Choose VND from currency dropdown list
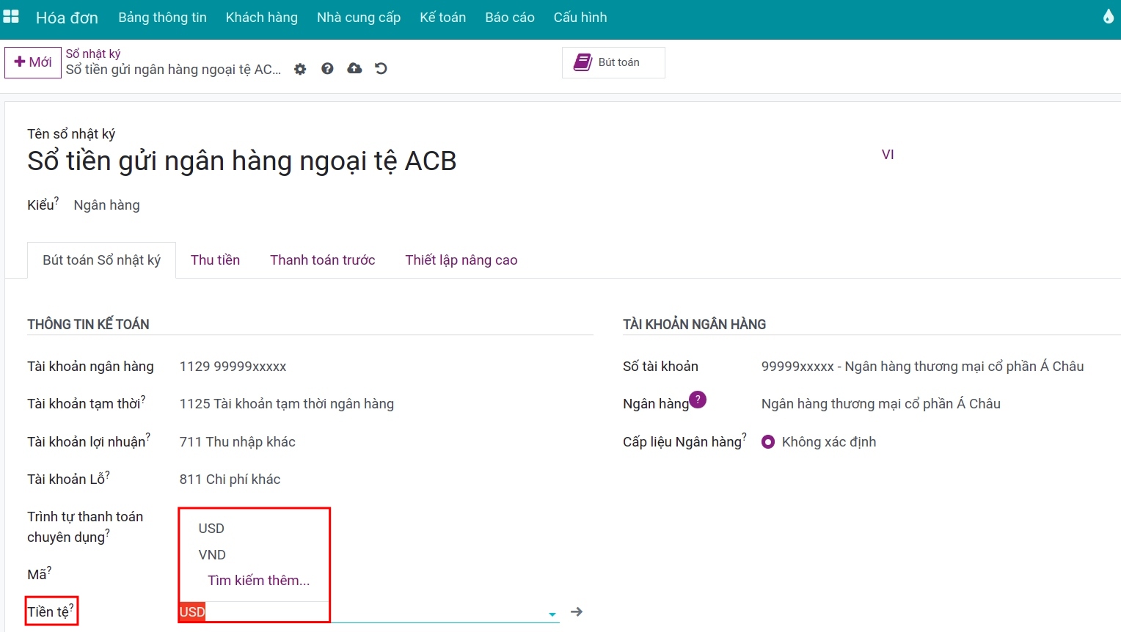Viewport: 1121px width, 632px height. [x=212, y=554]
